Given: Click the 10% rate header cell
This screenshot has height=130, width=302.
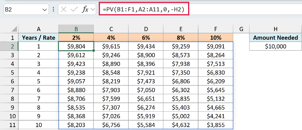Looking at the screenshot, I should pos(216,38).
